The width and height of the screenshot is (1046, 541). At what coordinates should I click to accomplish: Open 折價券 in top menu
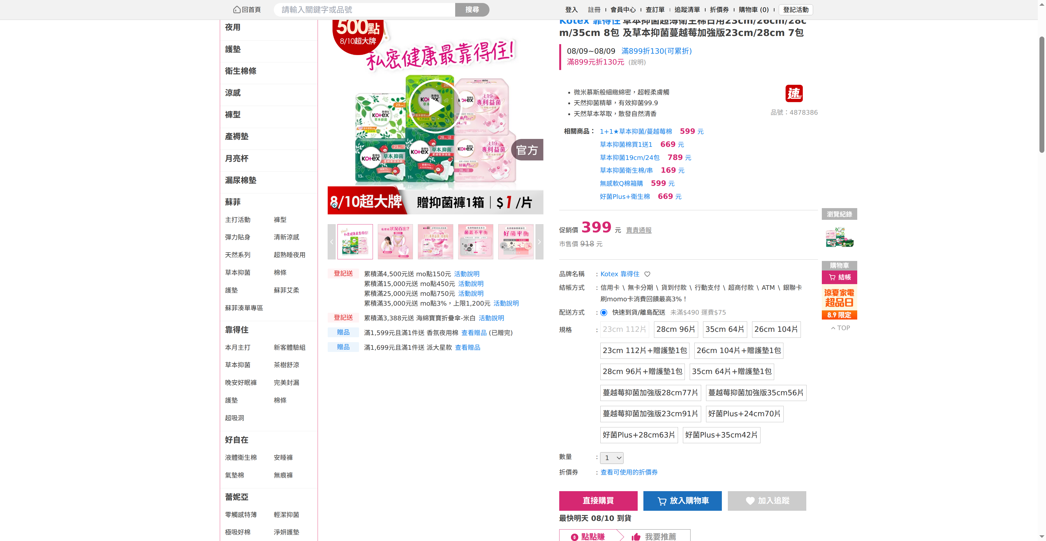coord(719,10)
